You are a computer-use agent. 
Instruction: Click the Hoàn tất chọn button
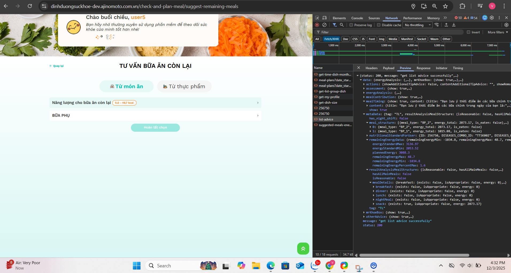[155, 127]
